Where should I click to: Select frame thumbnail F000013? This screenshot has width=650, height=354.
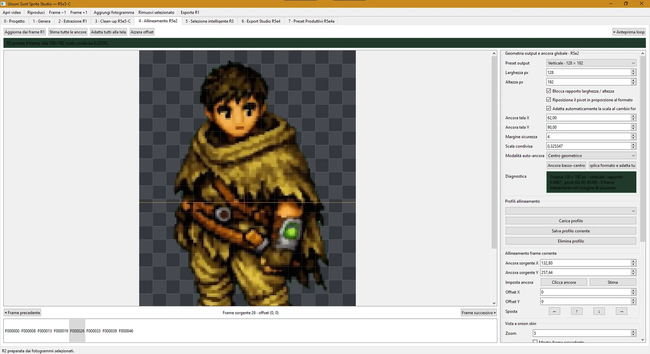tap(45, 331)
